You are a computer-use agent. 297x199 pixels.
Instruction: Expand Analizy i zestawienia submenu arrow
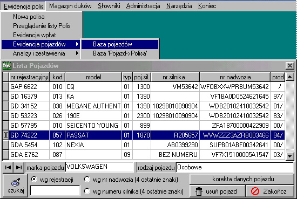click(x=77, y=53)
